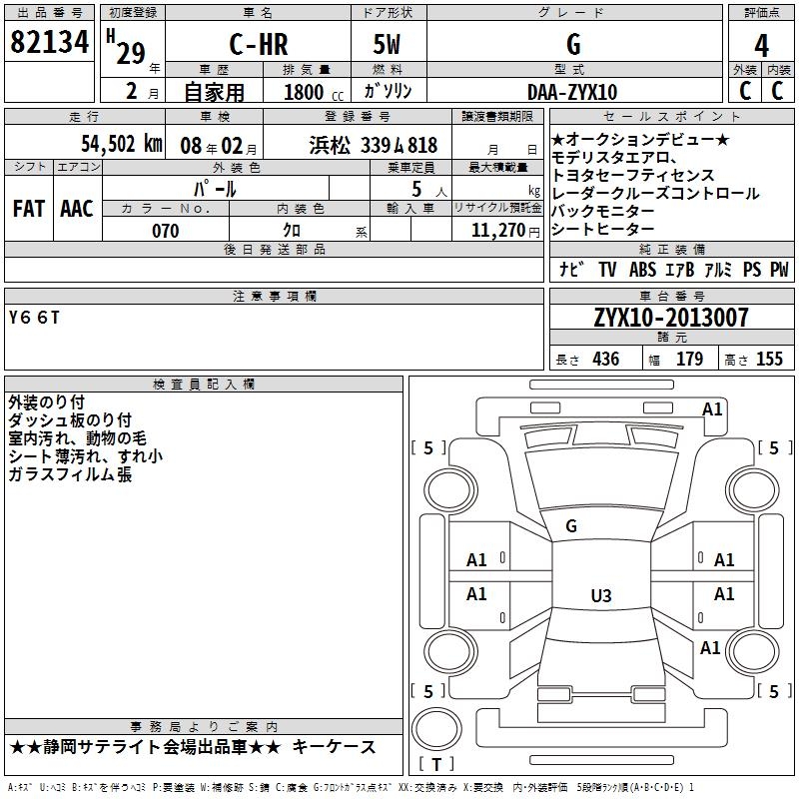Click the seating capacity 5人
This screenshot has height=799, width=799.
pyautogui.click(x=429, y=190)
